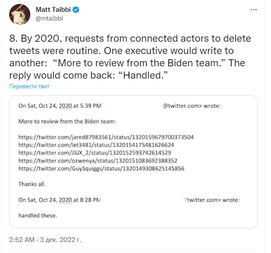Image resolution: width=271 pixels, height=253 pixels.
Task: Click the ozwenya status URL line
Action: (98, 161)
